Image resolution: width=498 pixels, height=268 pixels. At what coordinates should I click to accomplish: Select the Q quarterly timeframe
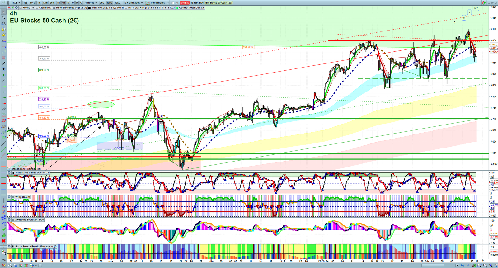[x=81, y=3]
